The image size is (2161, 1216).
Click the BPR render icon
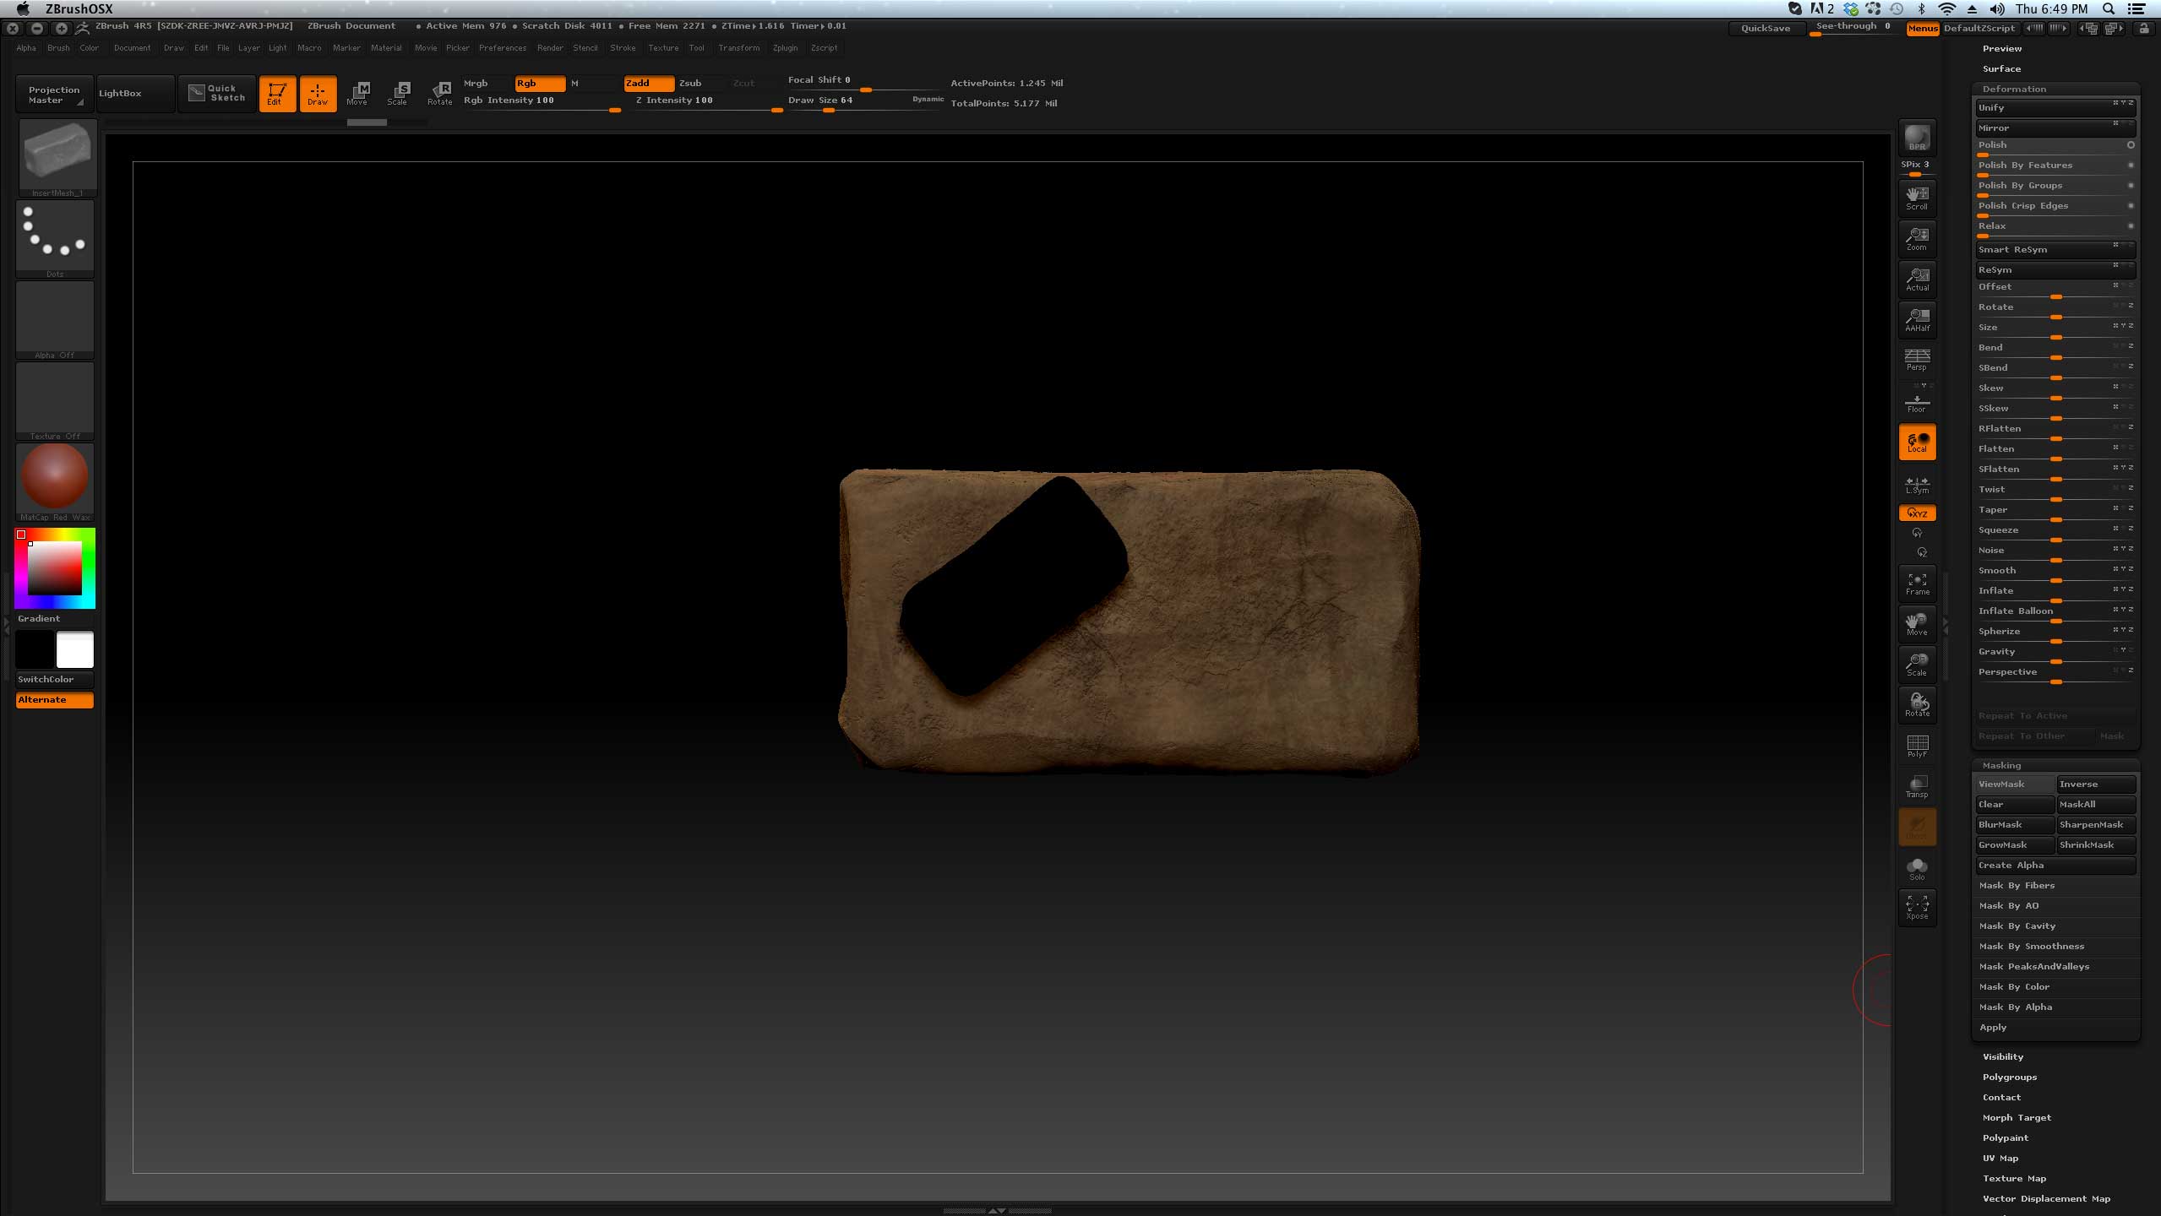(x=1916, y=137)
